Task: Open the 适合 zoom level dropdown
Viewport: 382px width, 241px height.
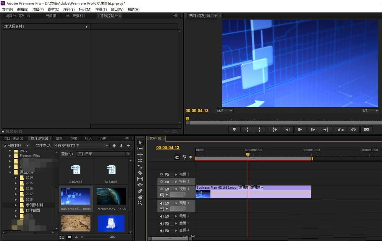Action: 224,111
